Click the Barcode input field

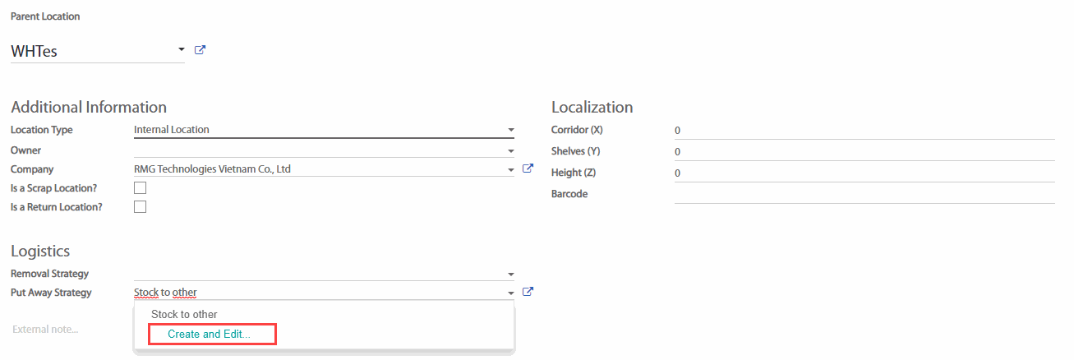(863, 194)
